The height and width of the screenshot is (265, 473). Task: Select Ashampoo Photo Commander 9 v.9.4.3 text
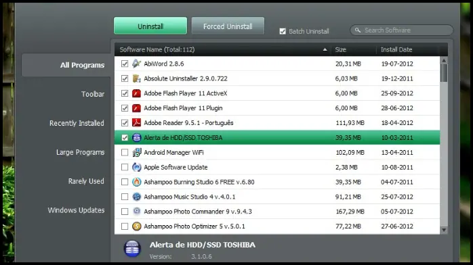click(x=198, y=212)
